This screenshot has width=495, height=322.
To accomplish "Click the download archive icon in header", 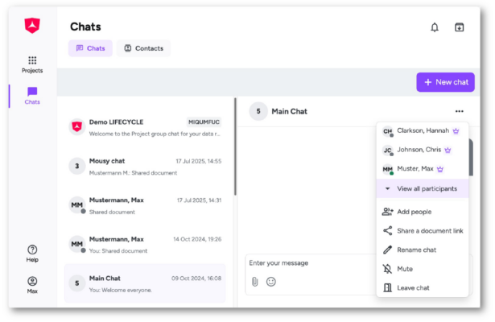I will (460, 27).
